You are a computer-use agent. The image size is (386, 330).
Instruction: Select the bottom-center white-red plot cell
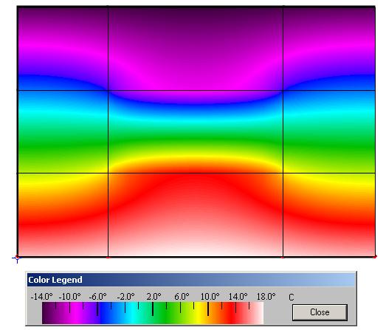click(x=196, y=215)
